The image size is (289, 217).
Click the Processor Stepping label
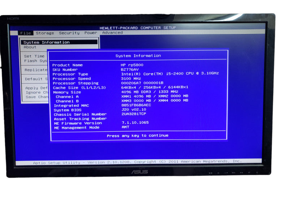[76, 83]
